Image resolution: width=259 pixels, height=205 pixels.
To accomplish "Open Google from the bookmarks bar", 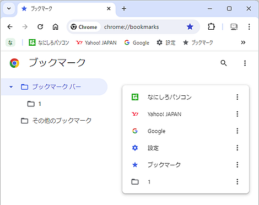I will [x=137, y=43].
